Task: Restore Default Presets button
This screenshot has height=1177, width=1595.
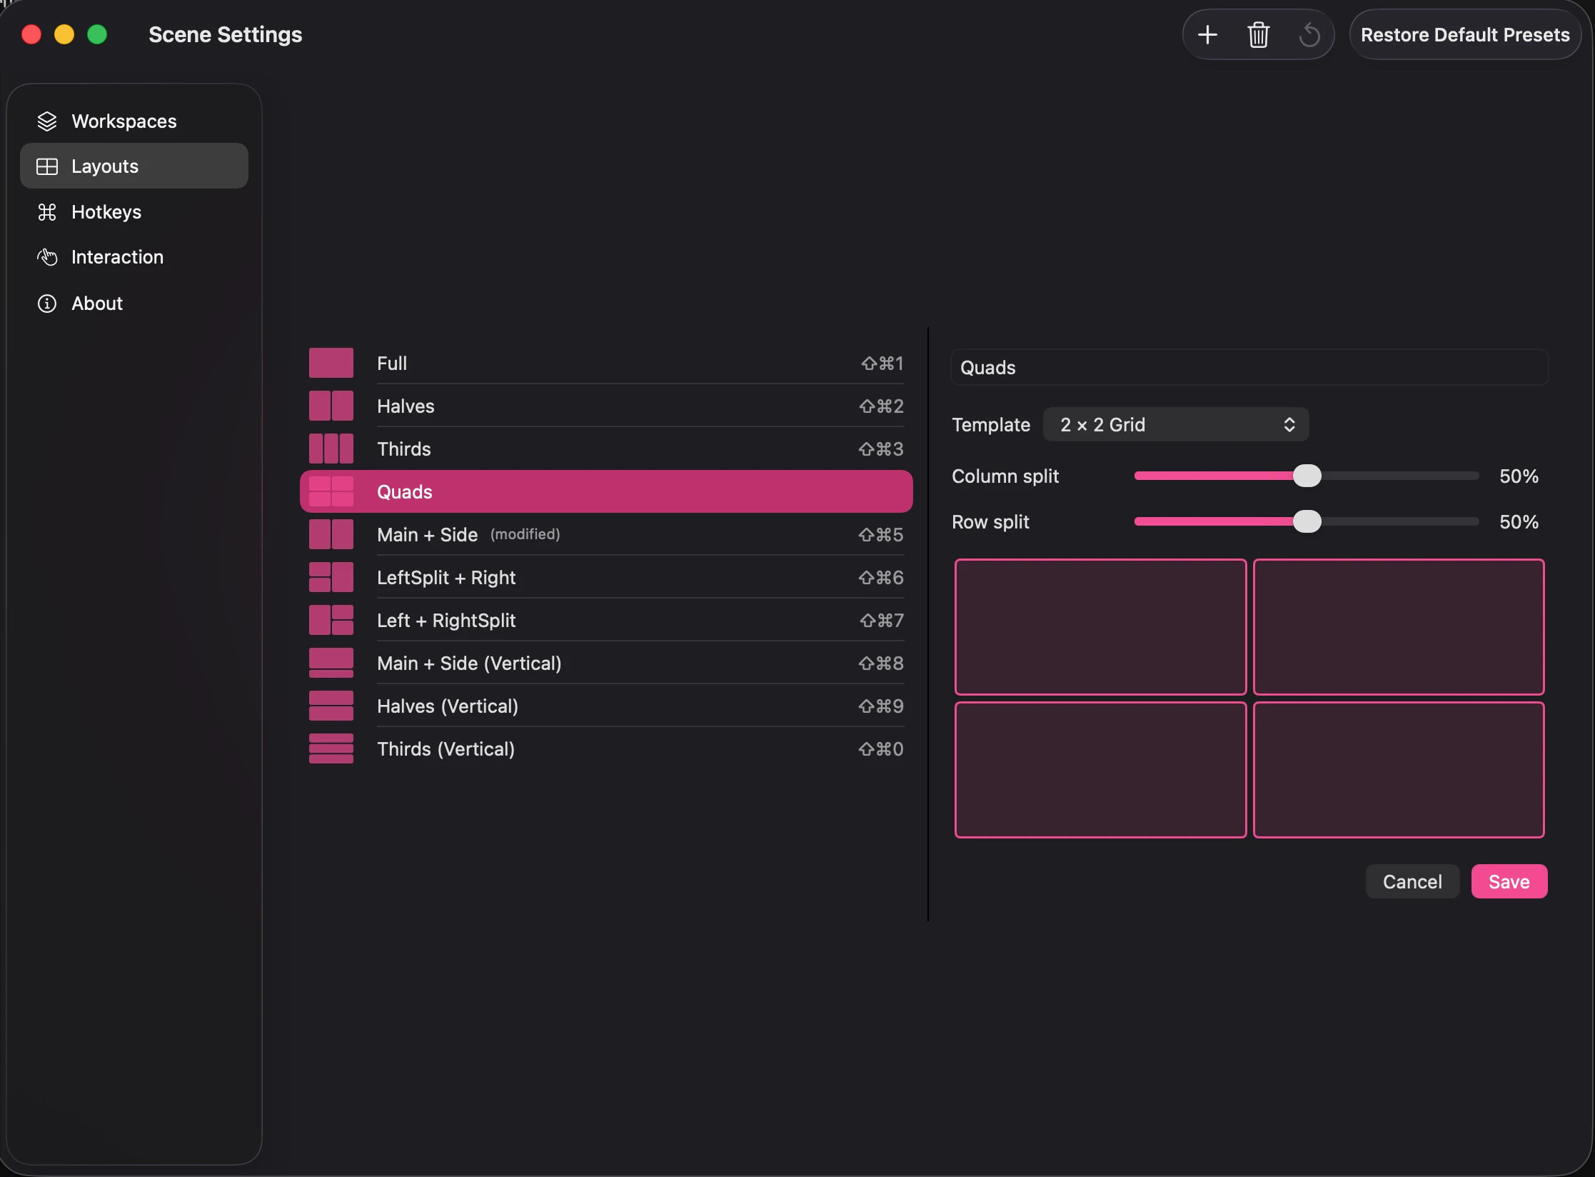Action: [x=1465, y=34]
